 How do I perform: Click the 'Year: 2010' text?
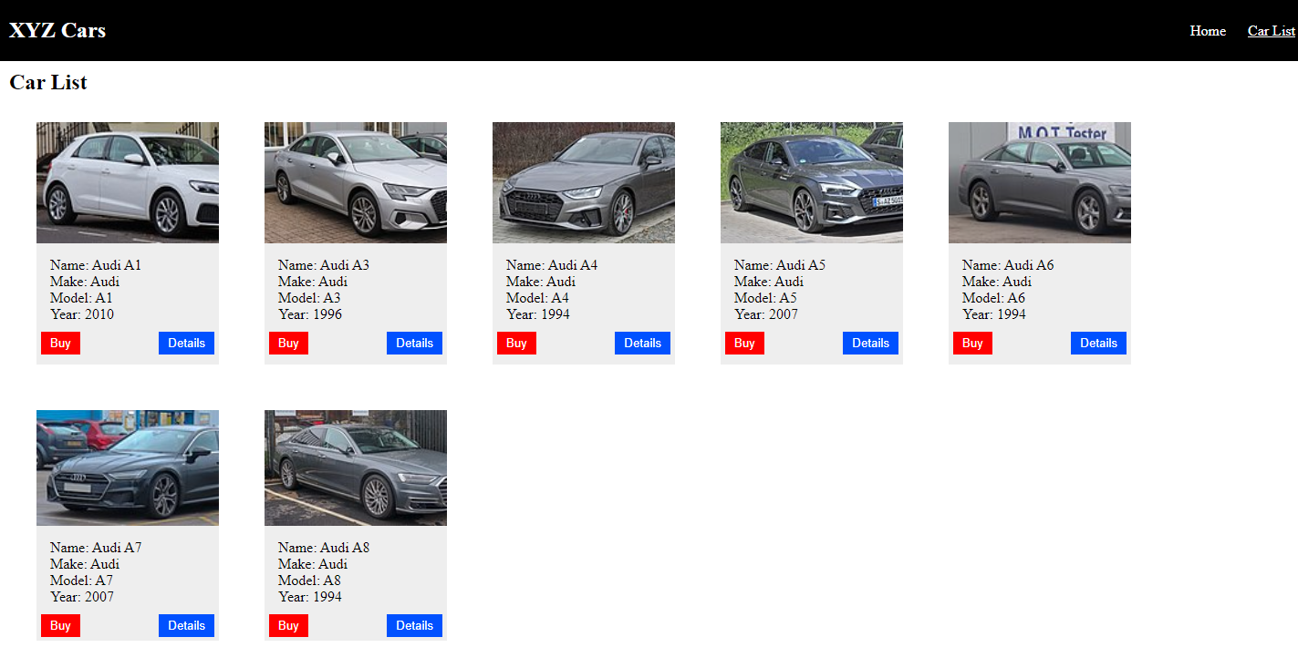coord(82,314)
